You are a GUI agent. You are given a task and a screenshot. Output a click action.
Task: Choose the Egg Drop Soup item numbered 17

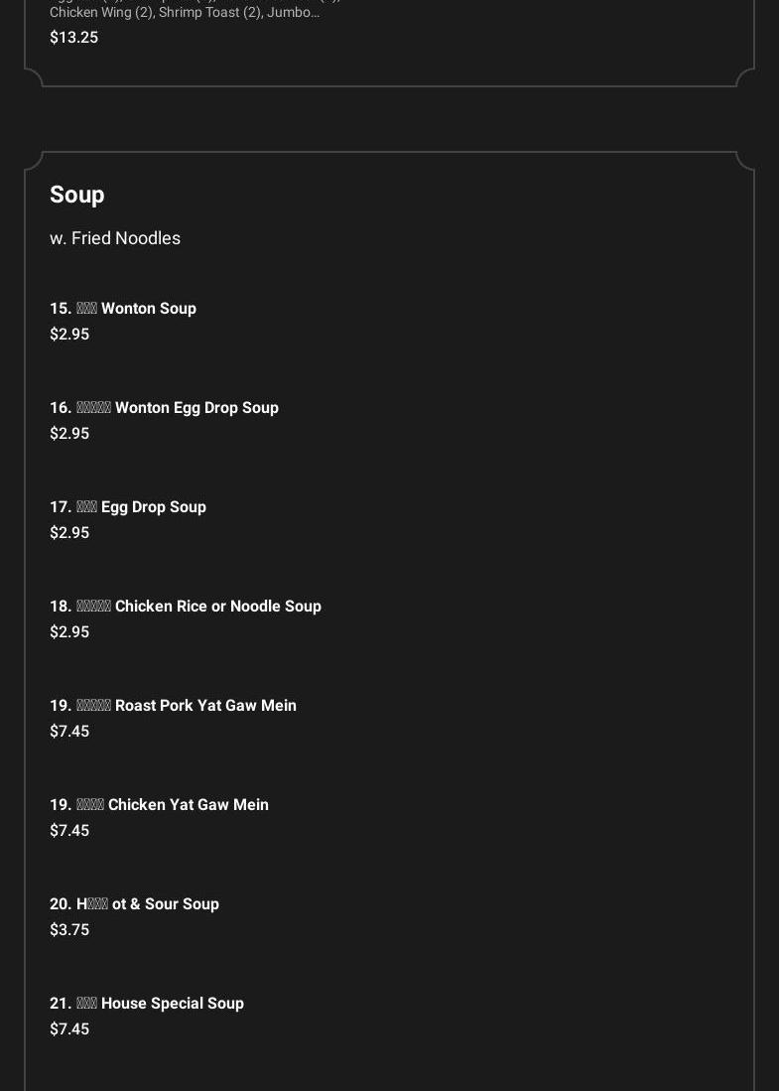[128, 507]
